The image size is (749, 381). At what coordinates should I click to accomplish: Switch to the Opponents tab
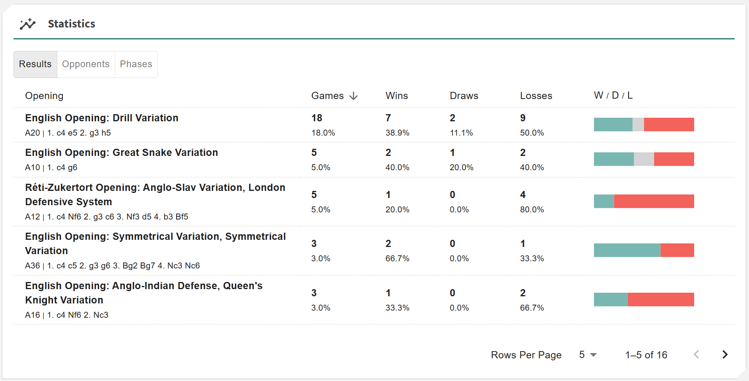(85, 64)
